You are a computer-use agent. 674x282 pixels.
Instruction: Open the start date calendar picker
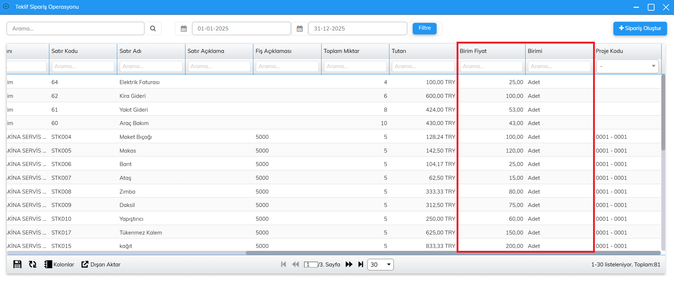pyautogui.click(x=184, y=29)
